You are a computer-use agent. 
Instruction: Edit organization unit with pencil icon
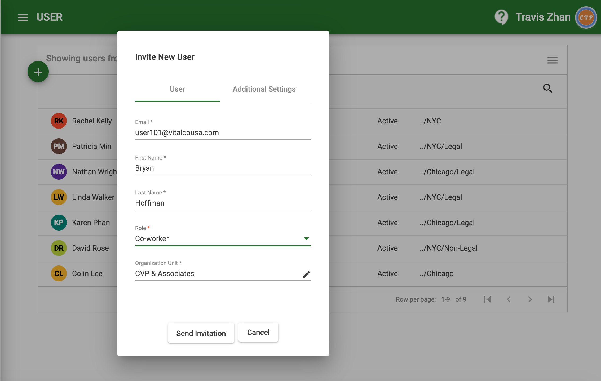[306, 274]
